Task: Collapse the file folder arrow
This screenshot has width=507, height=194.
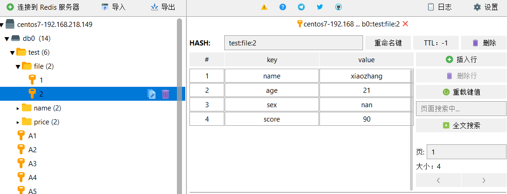Action: 18,67
